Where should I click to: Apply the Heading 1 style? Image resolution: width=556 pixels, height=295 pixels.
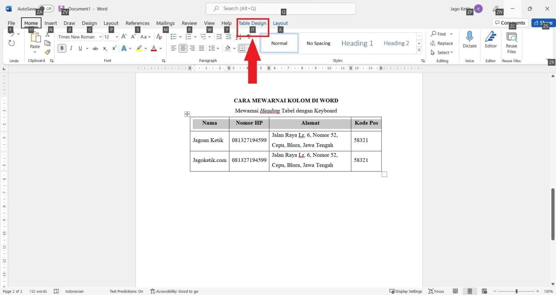[357, 43]
